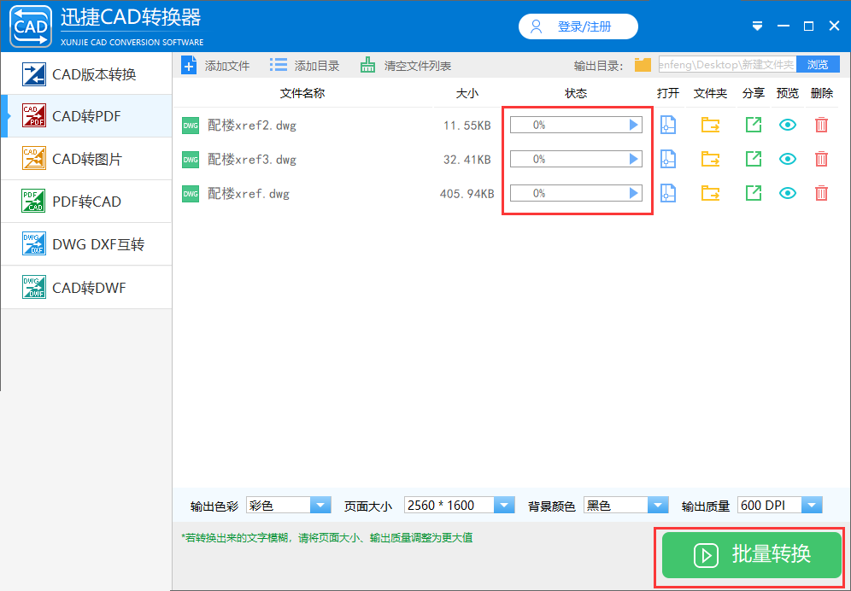Open output folder for 配楼xref2.dwg
This screenshot has height=591, width=851.
(x=710, y=125)
